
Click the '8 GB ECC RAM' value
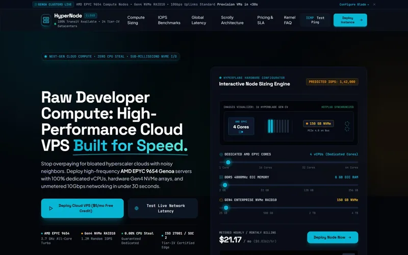pyautogui.click(x=346, y=177)
